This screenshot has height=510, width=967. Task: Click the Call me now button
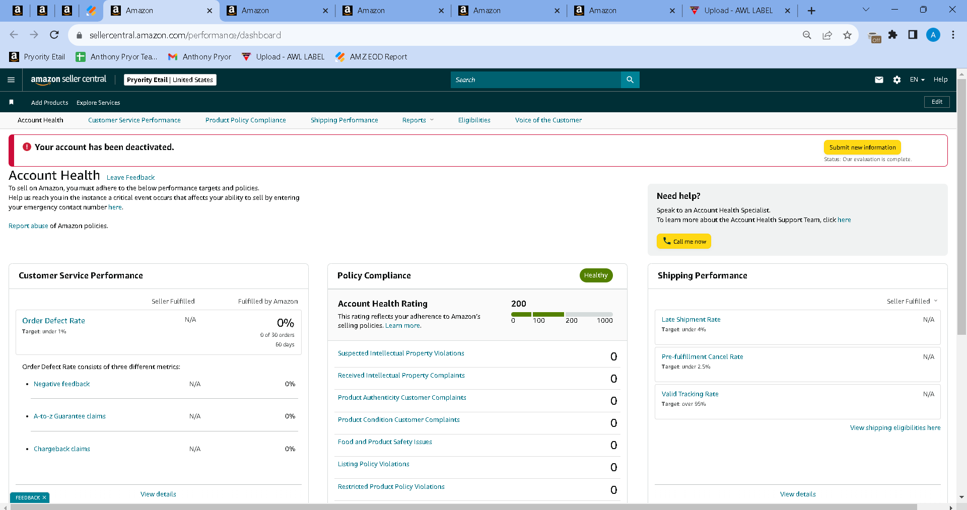click(x=684, y=241)
